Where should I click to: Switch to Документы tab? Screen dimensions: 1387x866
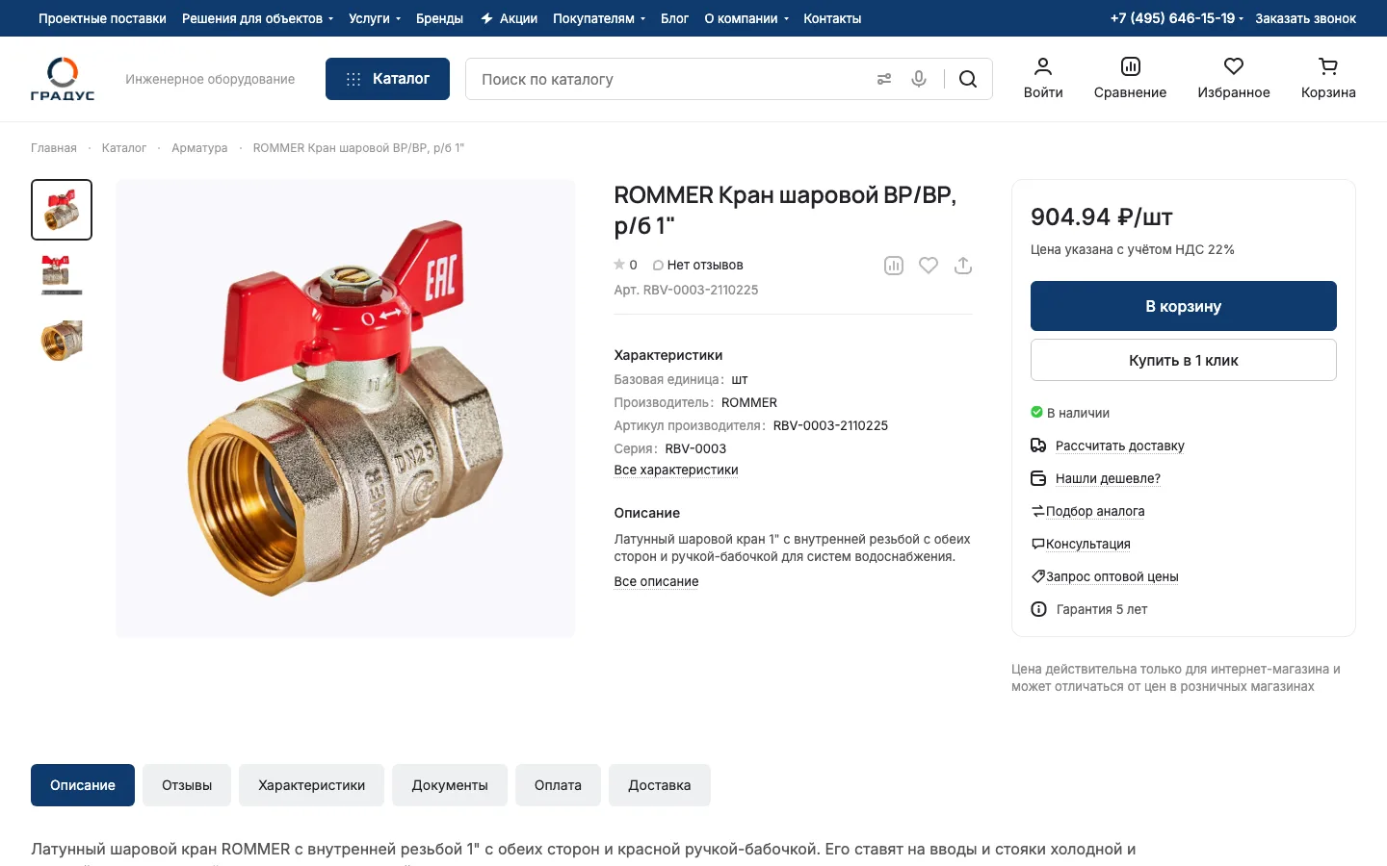[x=450, y=785]
